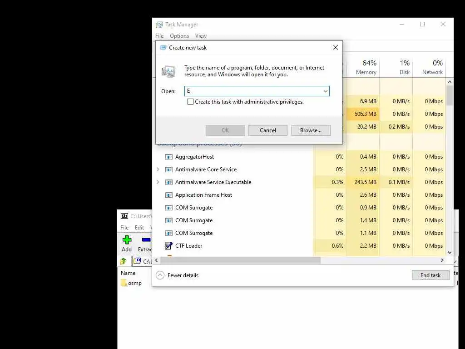Viewport: 465px width, 349px height.
Task: Expand the Antimalware Service Executable row
Action: click(x=158, y=182)
